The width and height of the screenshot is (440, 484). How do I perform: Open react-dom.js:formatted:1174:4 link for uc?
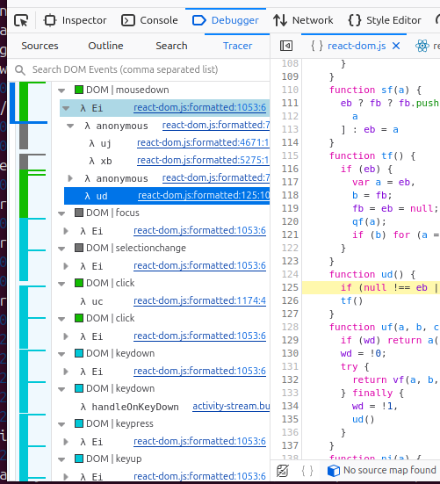[x=199, y=300]
